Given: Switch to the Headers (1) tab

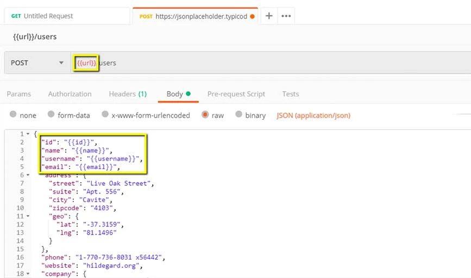Looking at the screenshot, I should point(128,94).
